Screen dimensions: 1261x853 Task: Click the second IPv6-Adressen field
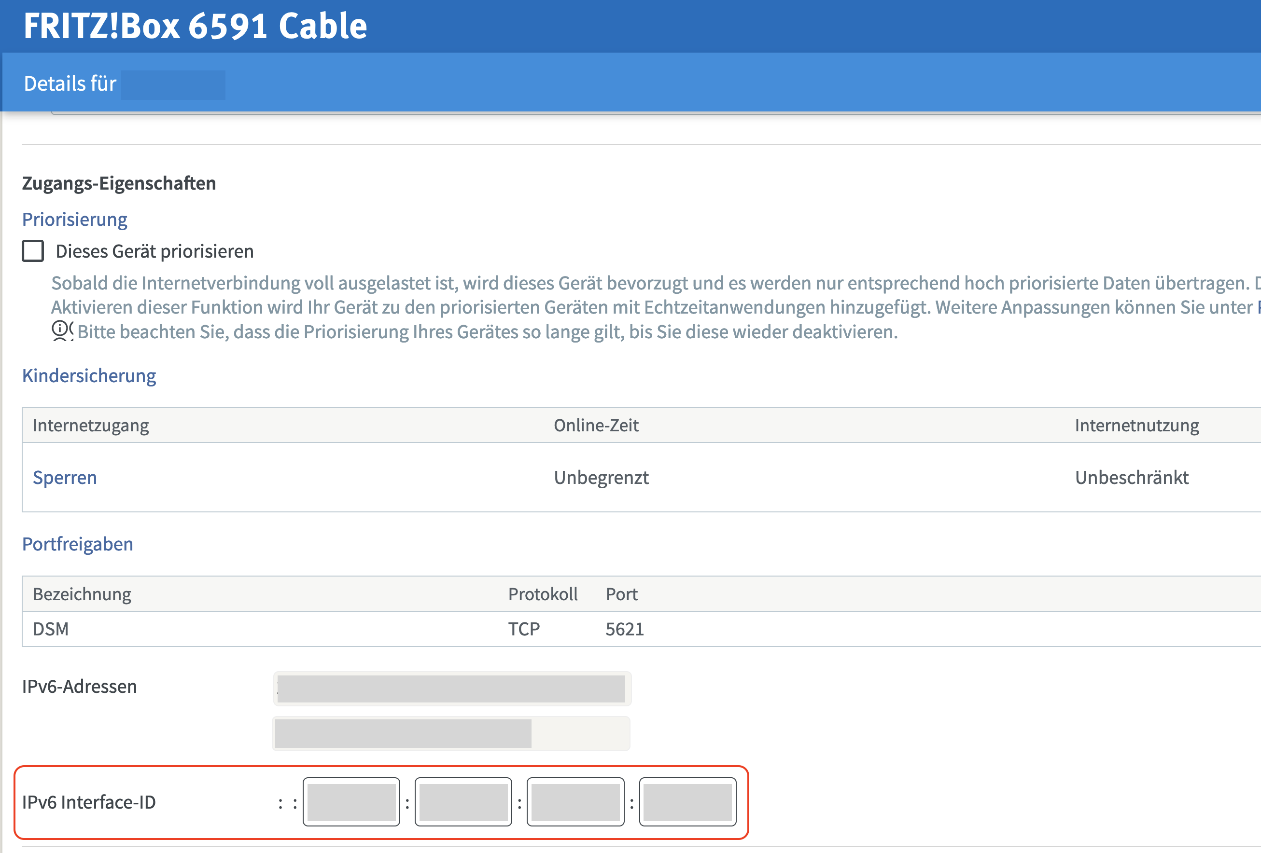click(x=450, y=733)
